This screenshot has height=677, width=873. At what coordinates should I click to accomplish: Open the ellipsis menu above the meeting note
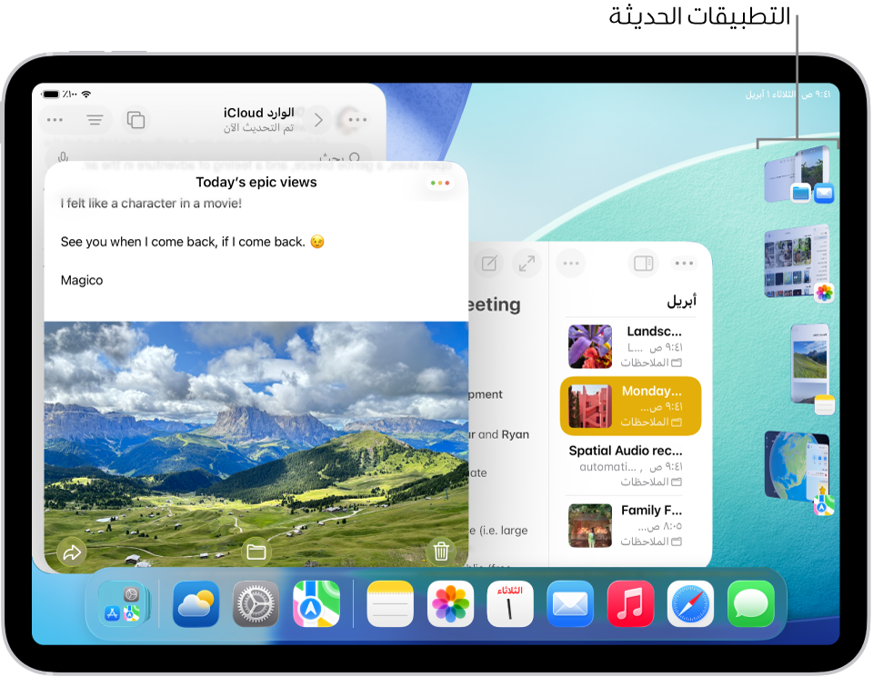571,263
